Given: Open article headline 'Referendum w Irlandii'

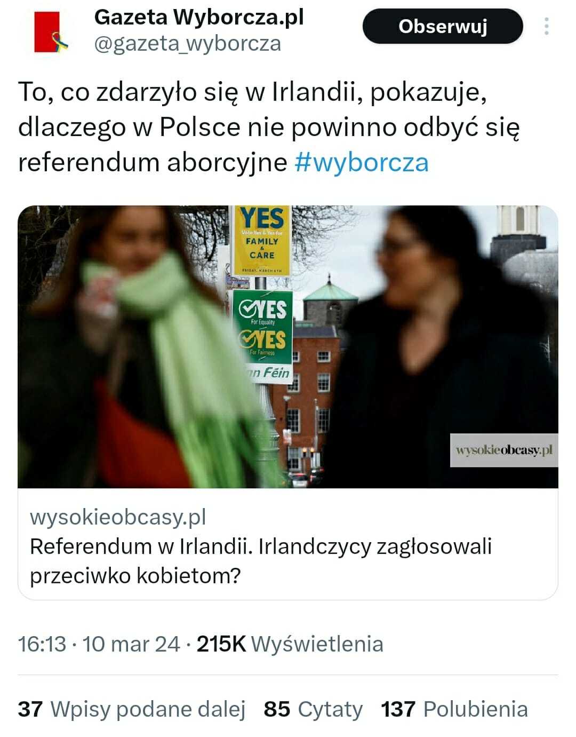Looking at the screenshot, I should 261,561.
